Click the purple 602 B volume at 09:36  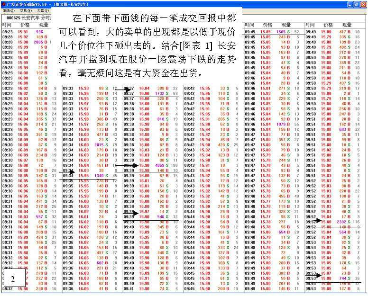102,263
